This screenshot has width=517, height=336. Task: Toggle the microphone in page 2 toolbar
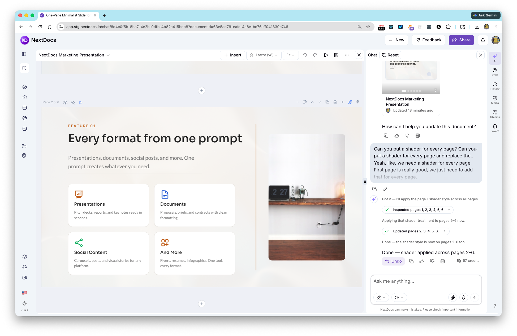click(358, 102)
